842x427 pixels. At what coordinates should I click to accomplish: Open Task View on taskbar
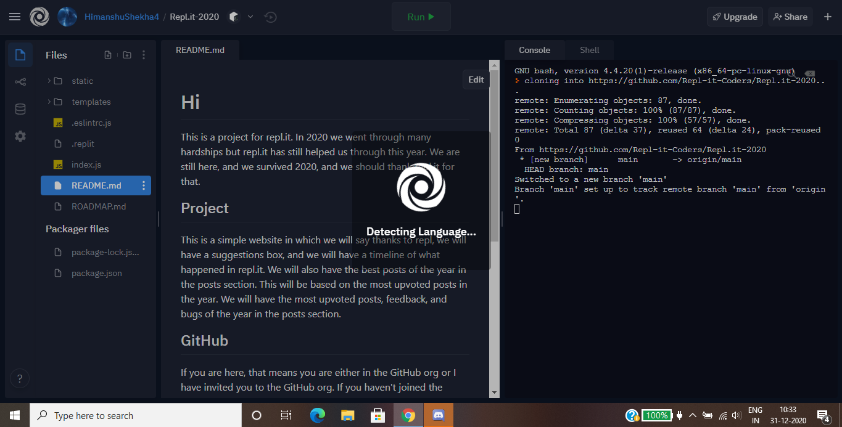tap(286, 415)
